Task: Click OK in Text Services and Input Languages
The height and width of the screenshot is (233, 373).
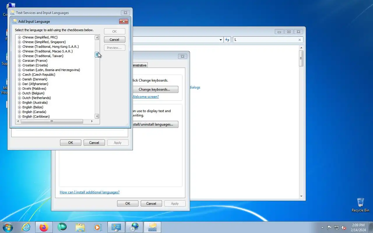Action: click(x=71, y=143)
